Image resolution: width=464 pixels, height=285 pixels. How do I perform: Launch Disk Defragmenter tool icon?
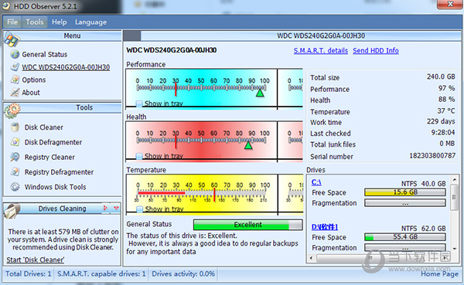15,142
